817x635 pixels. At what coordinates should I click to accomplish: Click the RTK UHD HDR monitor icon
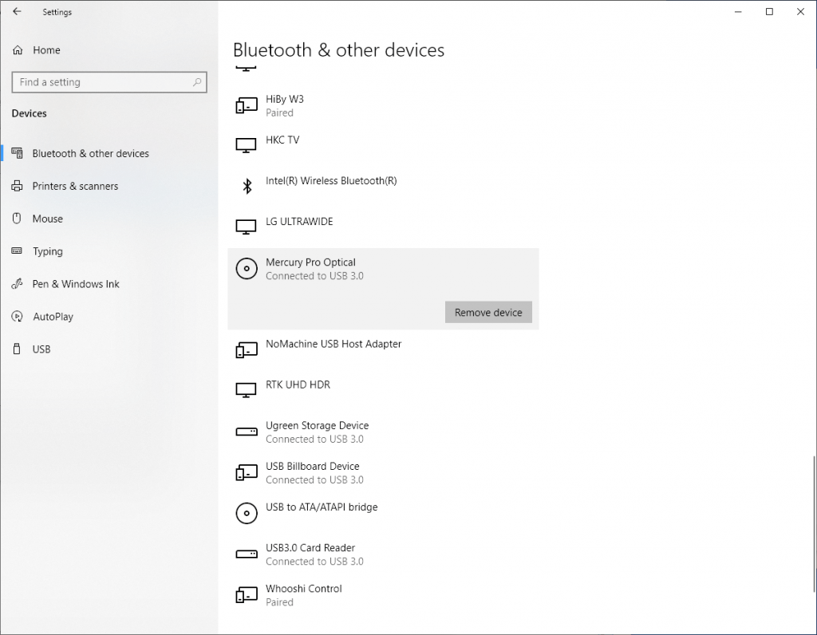pyautogui.click(x=246, y=389)
